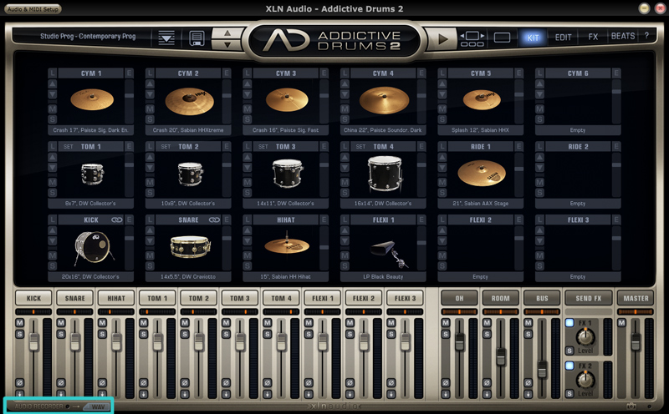Switch to the EDIT tab

pos(563,38)
